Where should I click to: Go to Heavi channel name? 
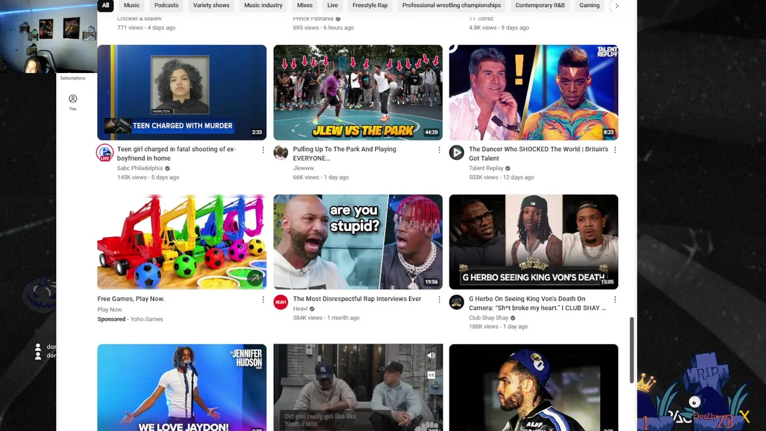coord(300,309)
